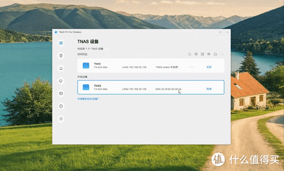Click the greyed-out icon right of folder
This screenshot has height=171, width=284.
click(x=222, y=54)
